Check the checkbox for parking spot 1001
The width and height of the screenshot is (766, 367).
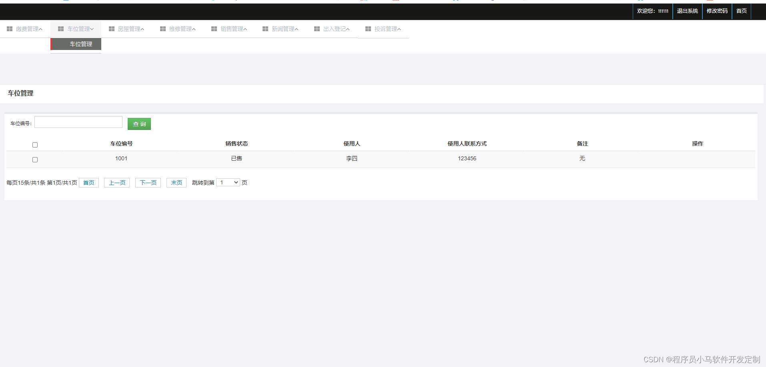[x=35, y=159]
